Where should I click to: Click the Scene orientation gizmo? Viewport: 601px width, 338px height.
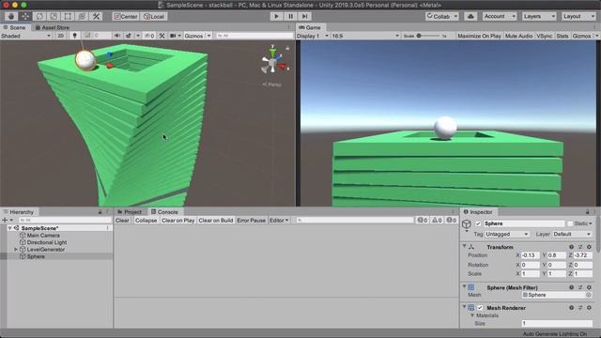click(x=273, y=60)
